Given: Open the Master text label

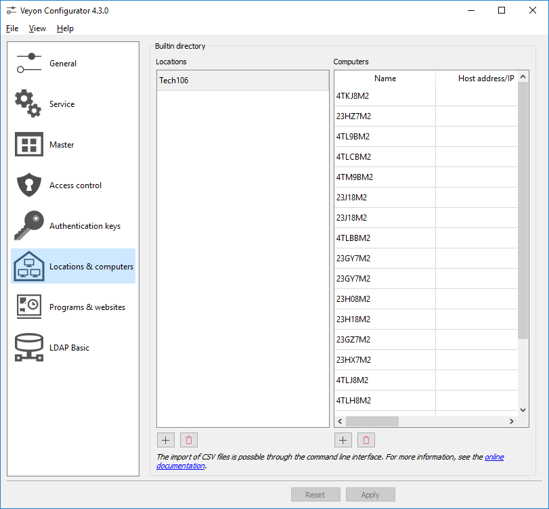Looking at the screenshot, I should pyautogui.click(x=62, y=145).
